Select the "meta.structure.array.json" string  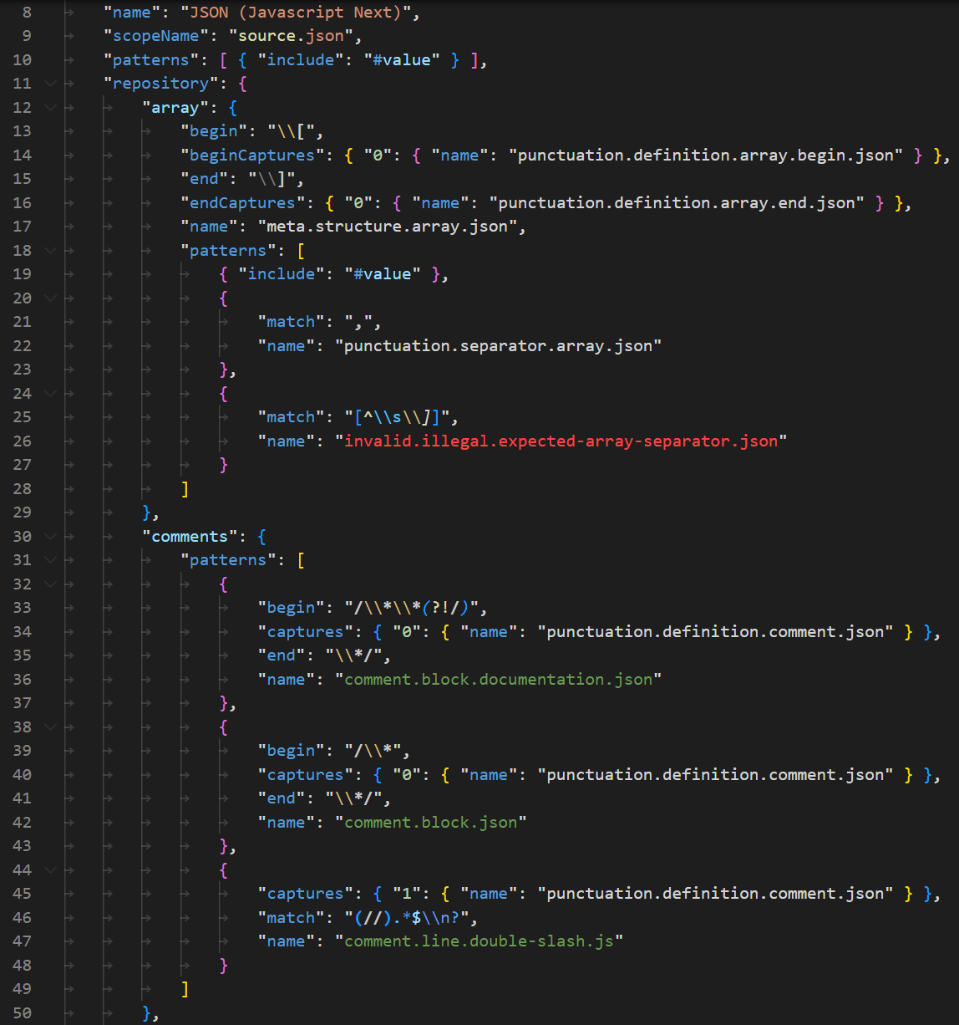391,226
